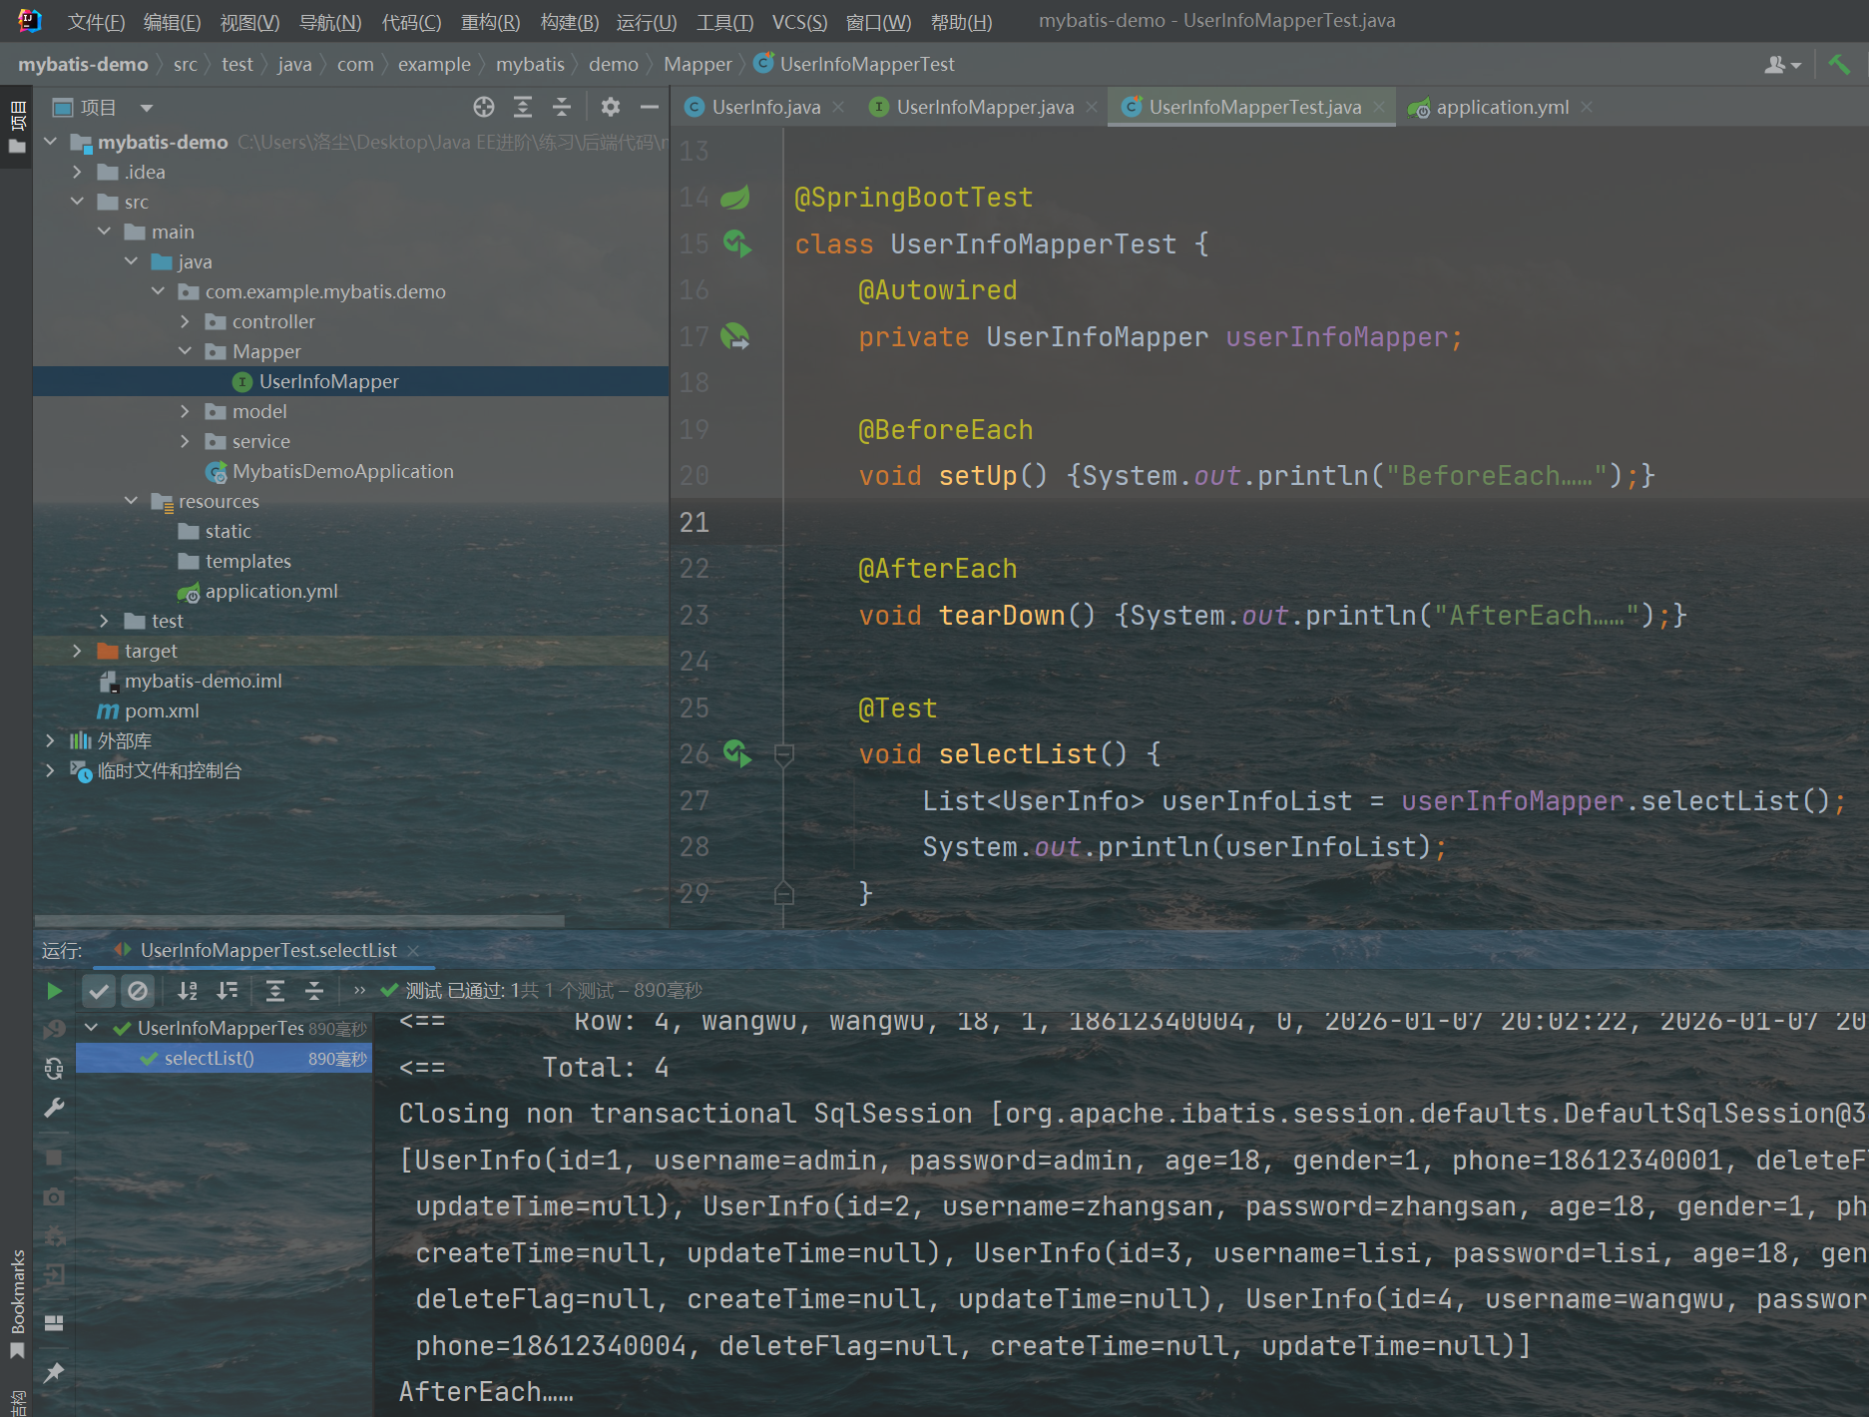The image size is (1869, 1417).
Task: Close the UserInfo.java tab
Action: click(838, 107)
